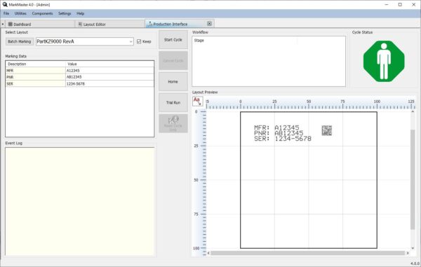This screenshot has height=267, width=421.
Task: Click the tab list arrow left of Dashboard
Action: pos(3,24)
